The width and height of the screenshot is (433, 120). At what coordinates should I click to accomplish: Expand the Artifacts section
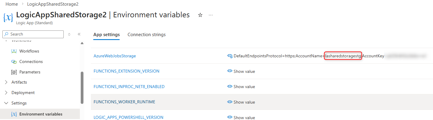7,82
